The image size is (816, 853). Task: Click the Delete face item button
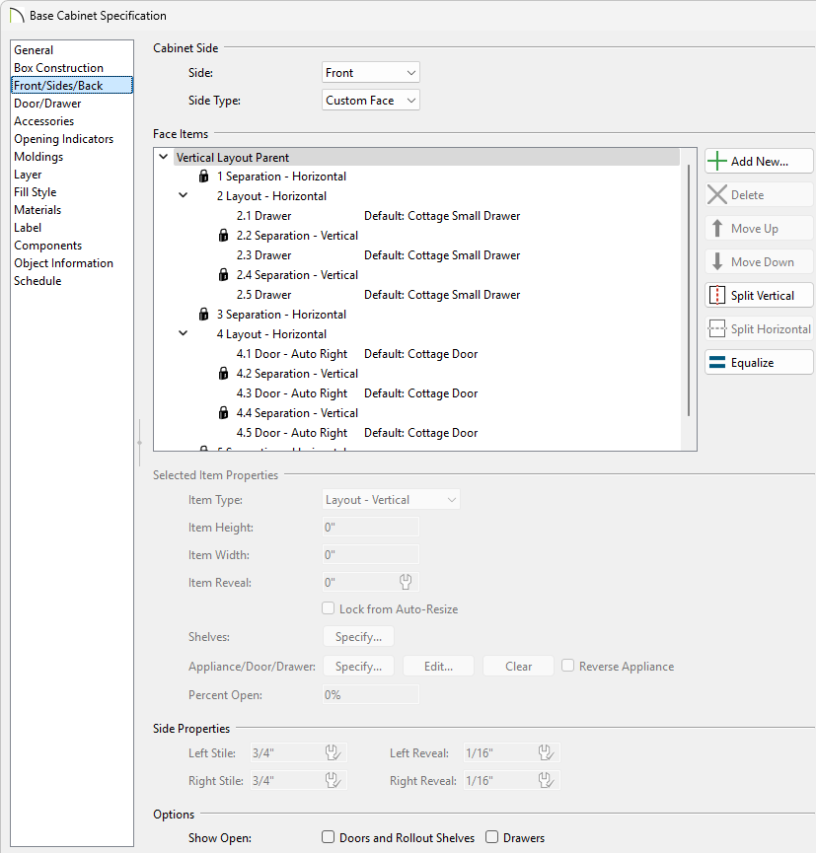[x=759, y=194]
